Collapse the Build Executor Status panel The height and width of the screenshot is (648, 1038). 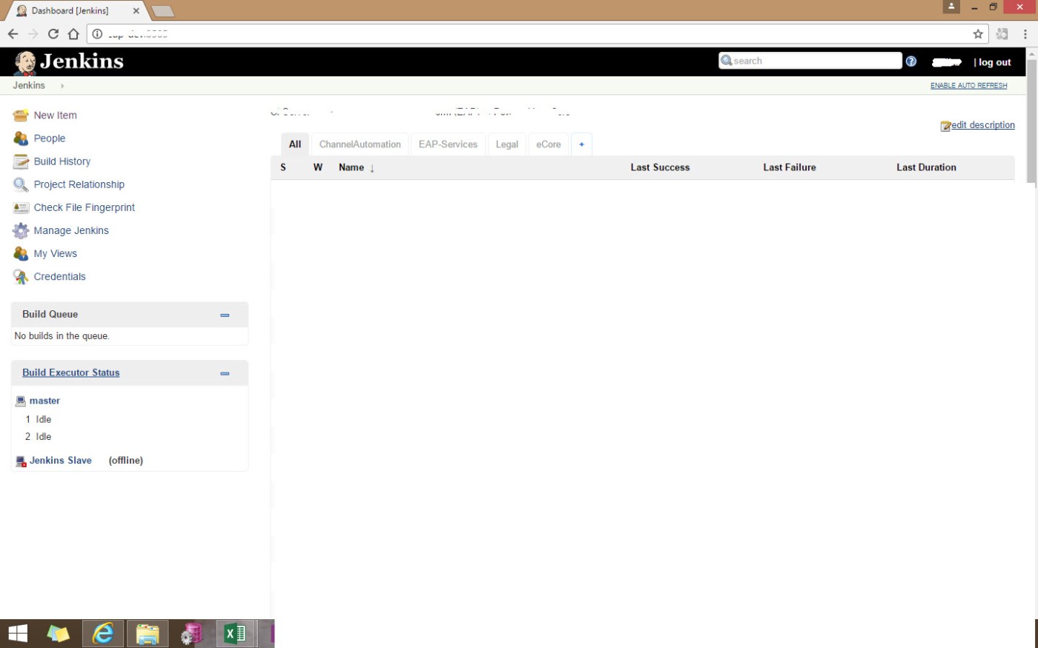pyautogui.click(x=225, y=373)
